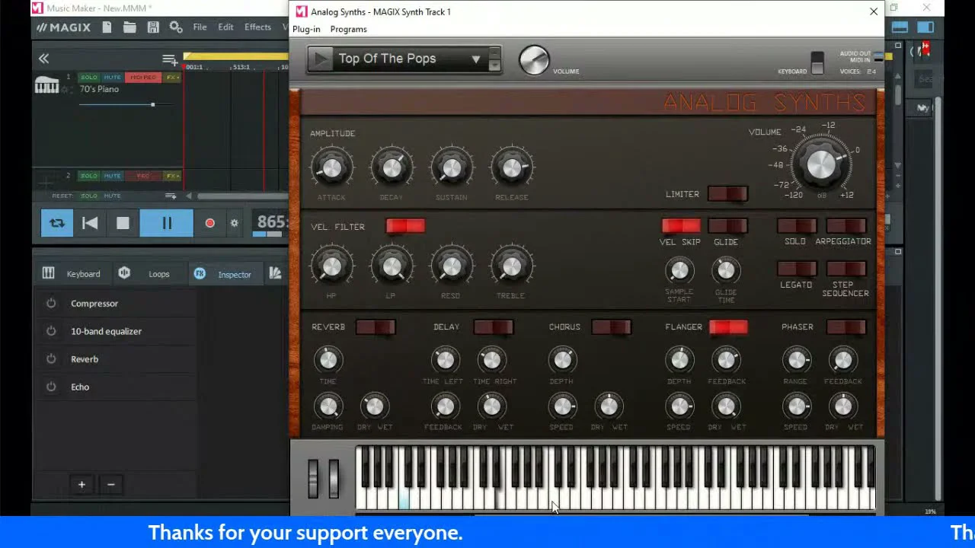This screenshot has height=548, width=975.
Task: Open the Top Of The Pops preset dropdown
Action: [475, 59]
